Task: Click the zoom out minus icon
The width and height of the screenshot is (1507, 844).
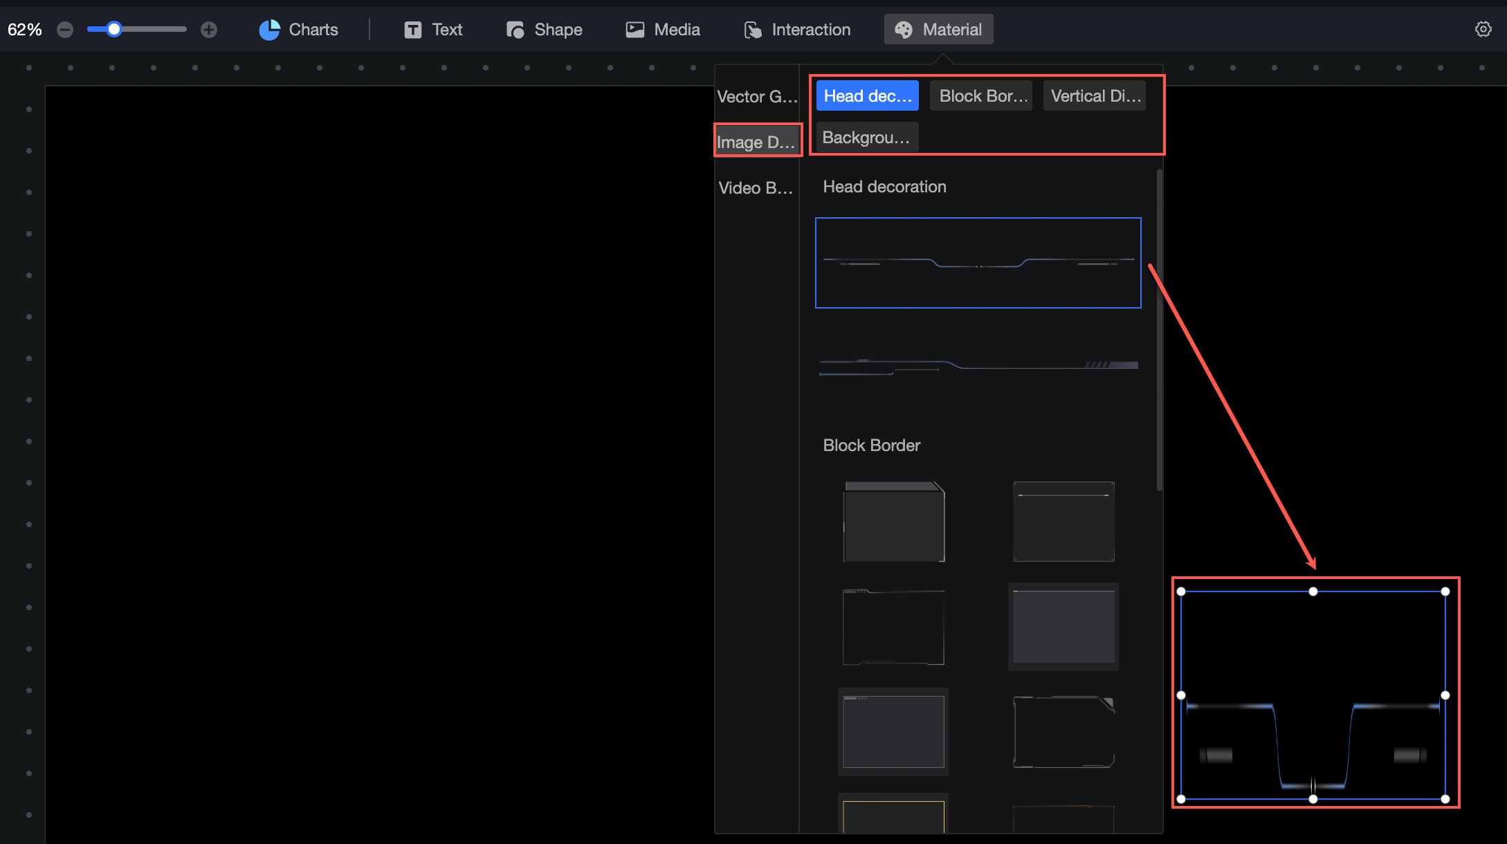Action: (x=65, y=30)
